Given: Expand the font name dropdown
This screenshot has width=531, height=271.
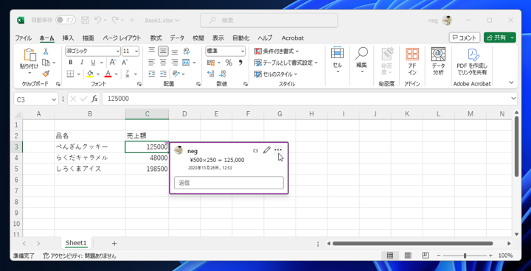Looking at the screenshot, I should [118, 52].
